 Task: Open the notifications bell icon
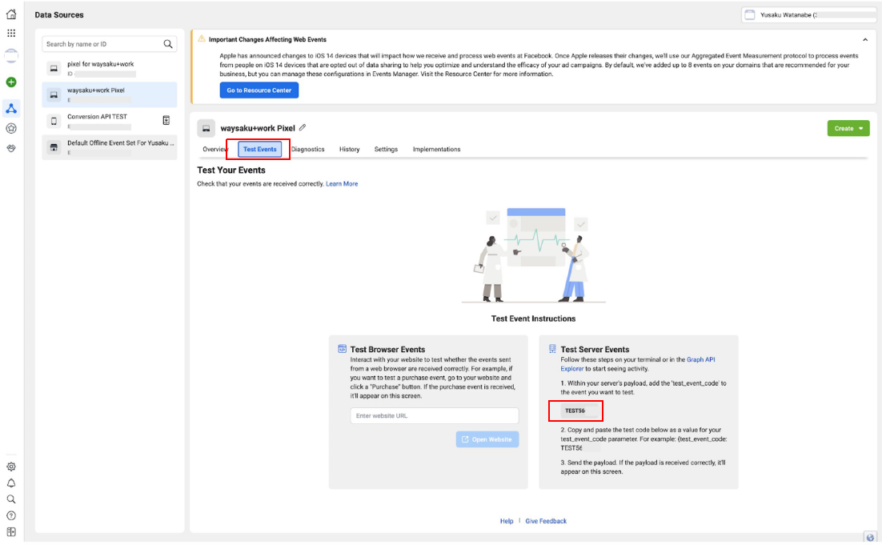coord(11,483)
